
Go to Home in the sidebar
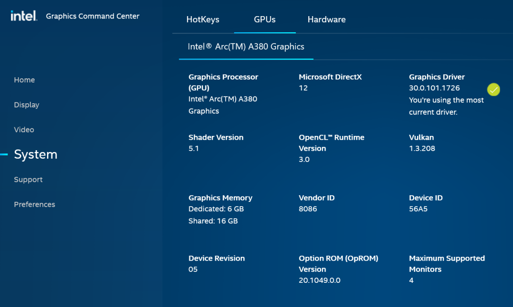tap(24, 80)
